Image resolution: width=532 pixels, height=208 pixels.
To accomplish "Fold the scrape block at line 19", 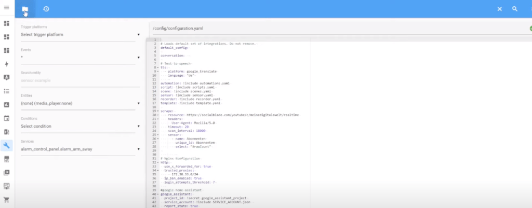I will 157,110.
